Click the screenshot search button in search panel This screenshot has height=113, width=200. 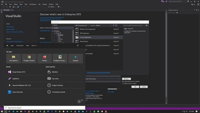[x=79, y=101]
